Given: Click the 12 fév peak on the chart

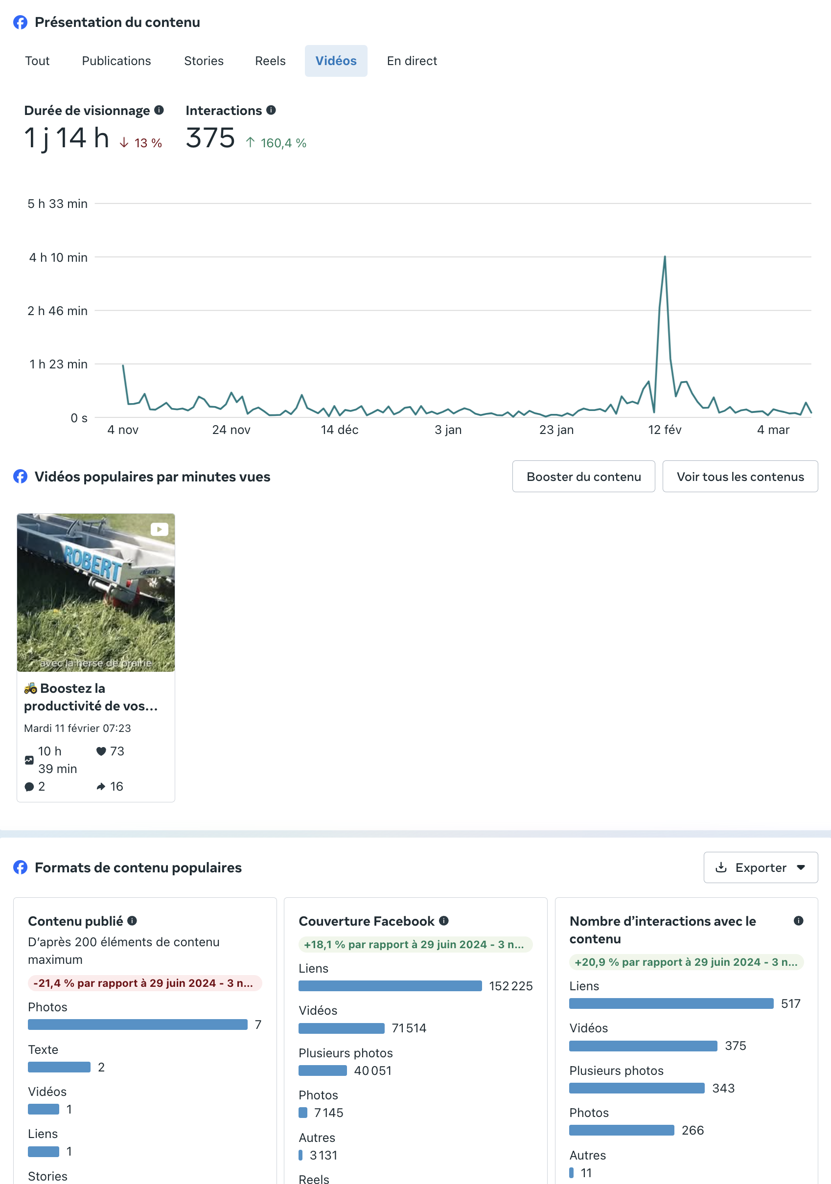Looking at the screenshot, I should pos(665,256).
